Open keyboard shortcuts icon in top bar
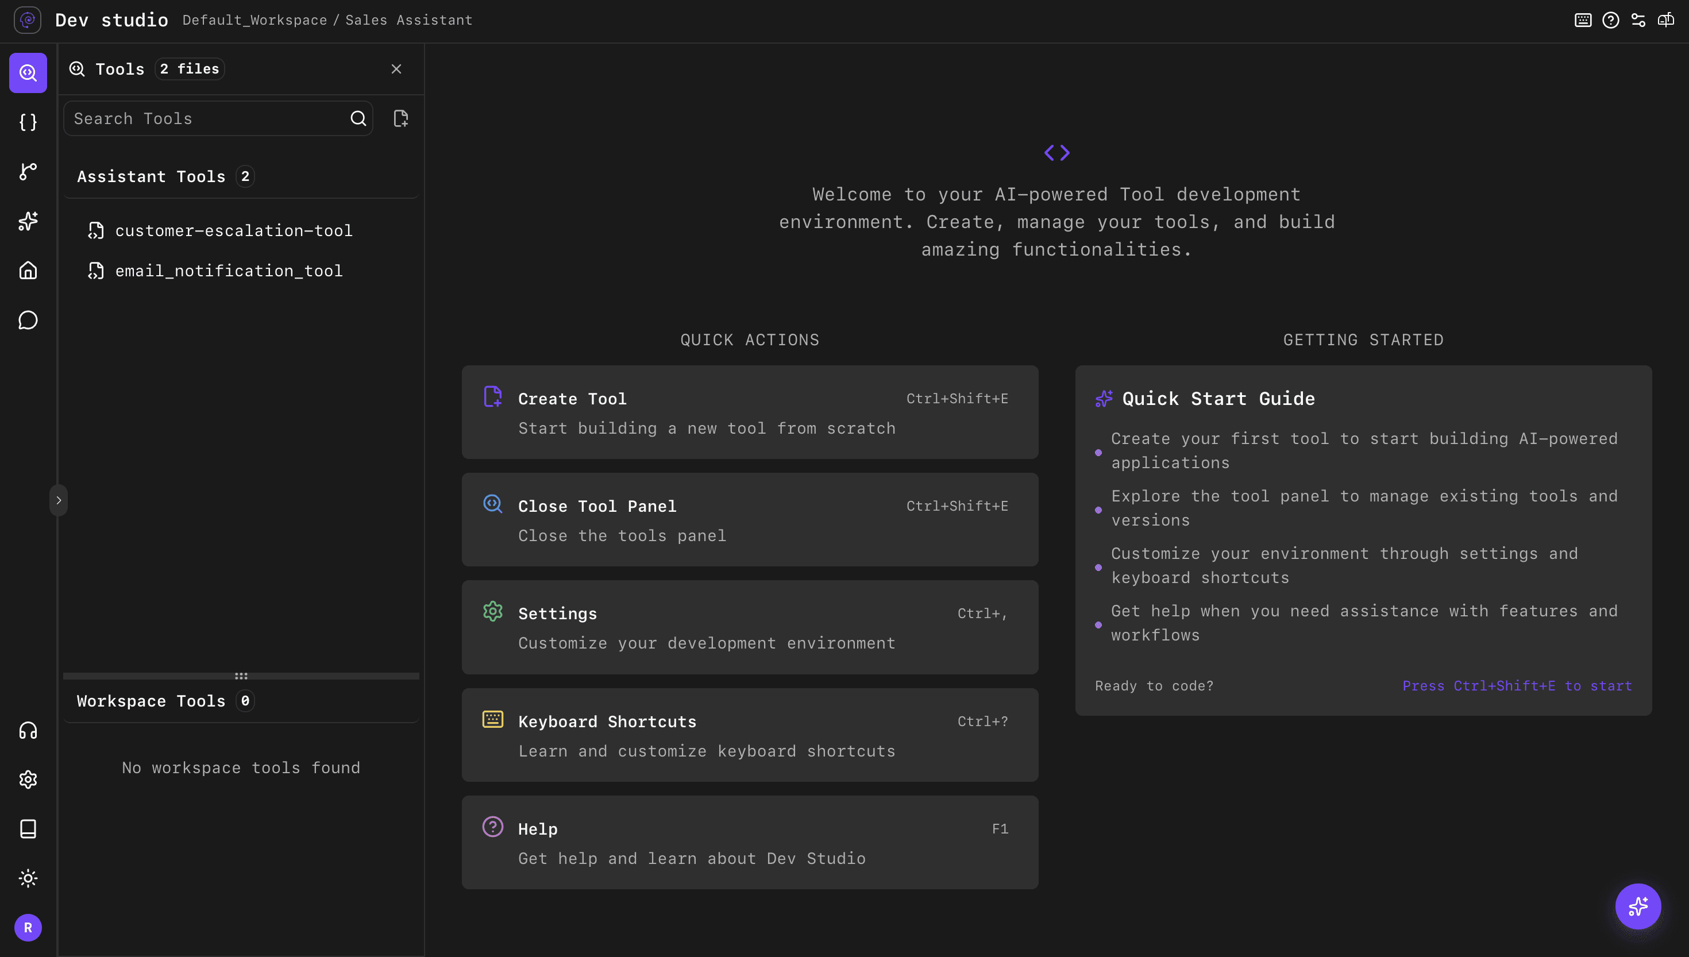Image resolution: width=1689 pixels, height=957 pixels. pyautogui.click(x=1583, y=20)
